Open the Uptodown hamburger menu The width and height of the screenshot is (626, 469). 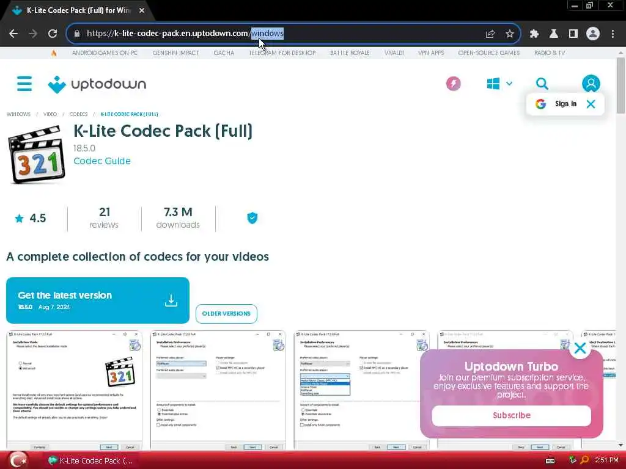[24, 84]
